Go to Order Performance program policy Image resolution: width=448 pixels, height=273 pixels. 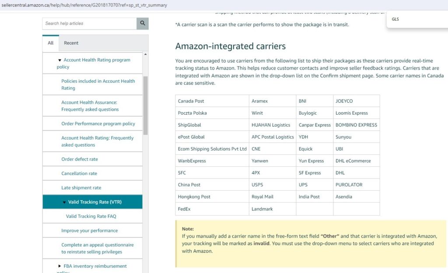[x=98, y=124]
